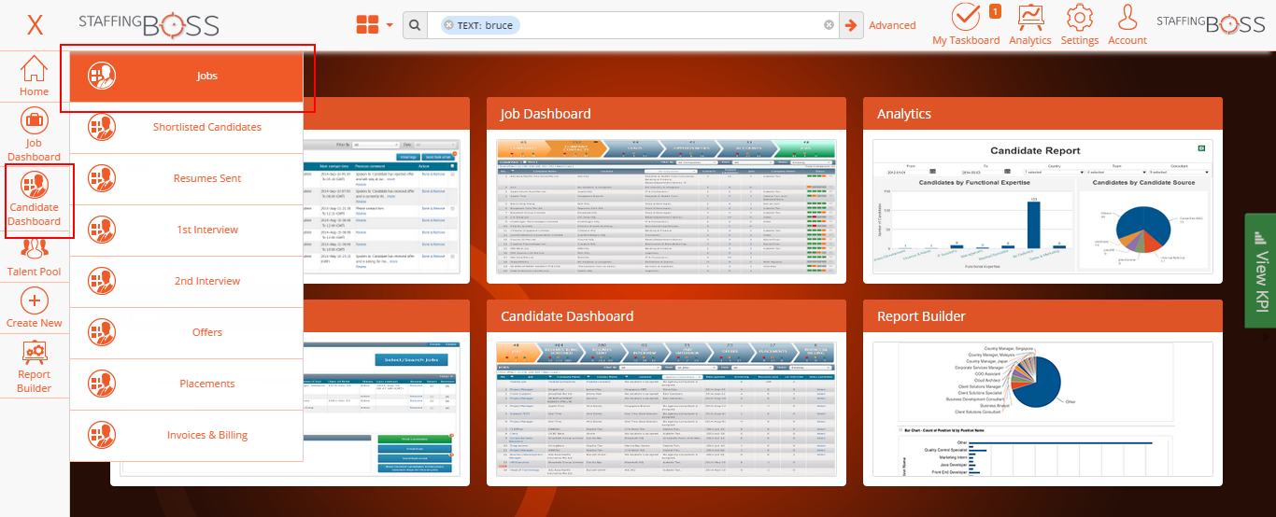Select Resumes Sent menu item
This screenshot has width=1276, height=517.
[187, 178]
